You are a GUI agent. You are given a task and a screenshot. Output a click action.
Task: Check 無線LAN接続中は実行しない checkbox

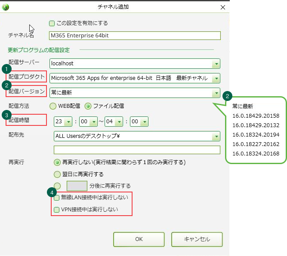point(56,198)
